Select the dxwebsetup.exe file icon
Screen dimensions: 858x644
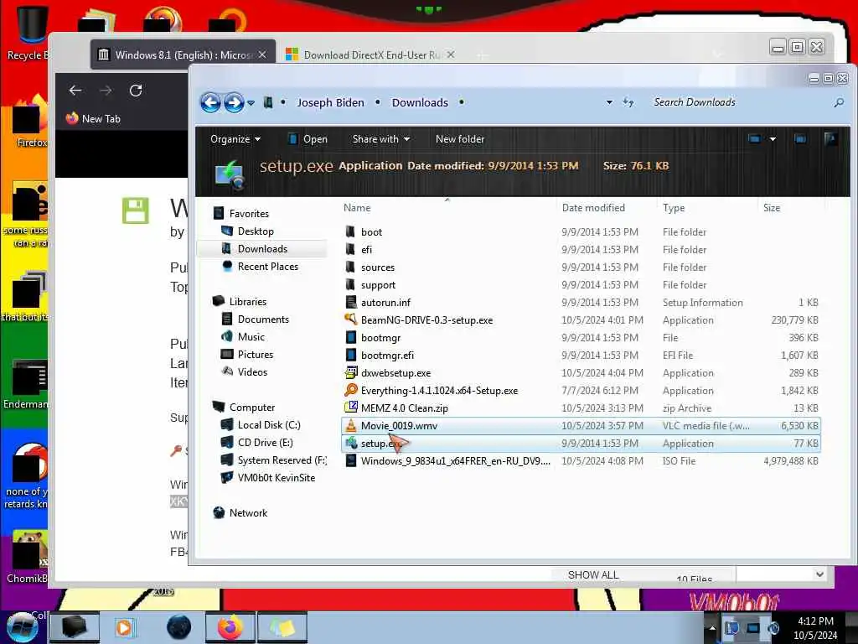pos(351,373)
